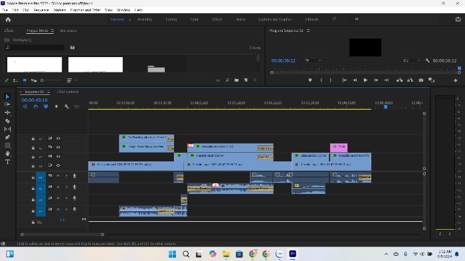The height and width of the screenshot is (261, 465).
Task: Open Program monitor panel menu
Action: [x=308, y=31]
